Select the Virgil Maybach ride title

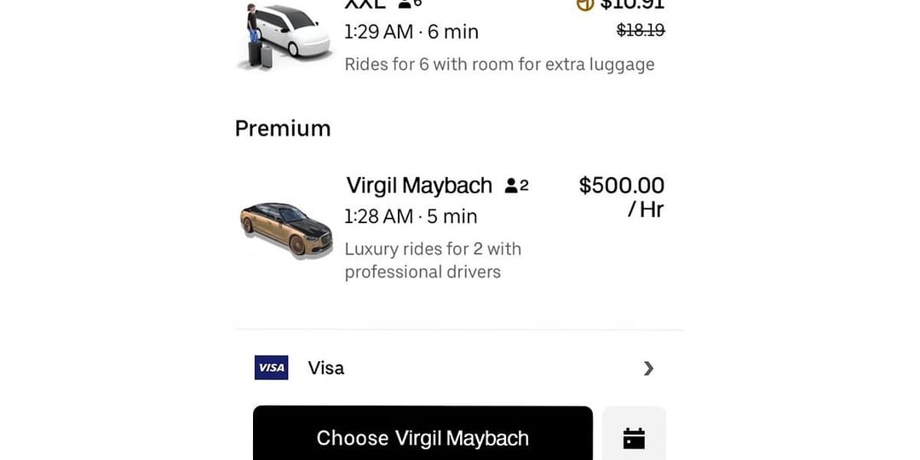(419, 185)
